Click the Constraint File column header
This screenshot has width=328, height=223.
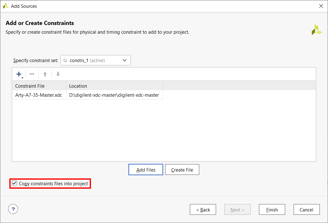(39, 86)
